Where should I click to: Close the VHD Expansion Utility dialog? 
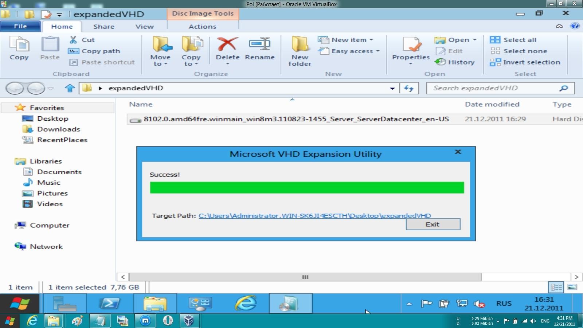[458, 152]
